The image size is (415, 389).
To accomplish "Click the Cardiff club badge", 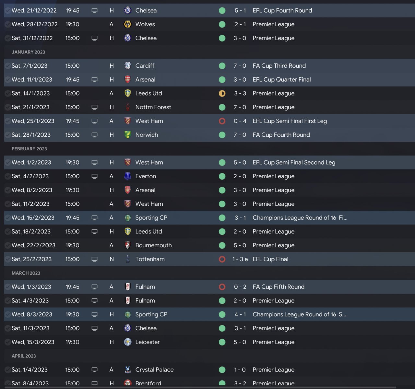I will click(128, 66).
